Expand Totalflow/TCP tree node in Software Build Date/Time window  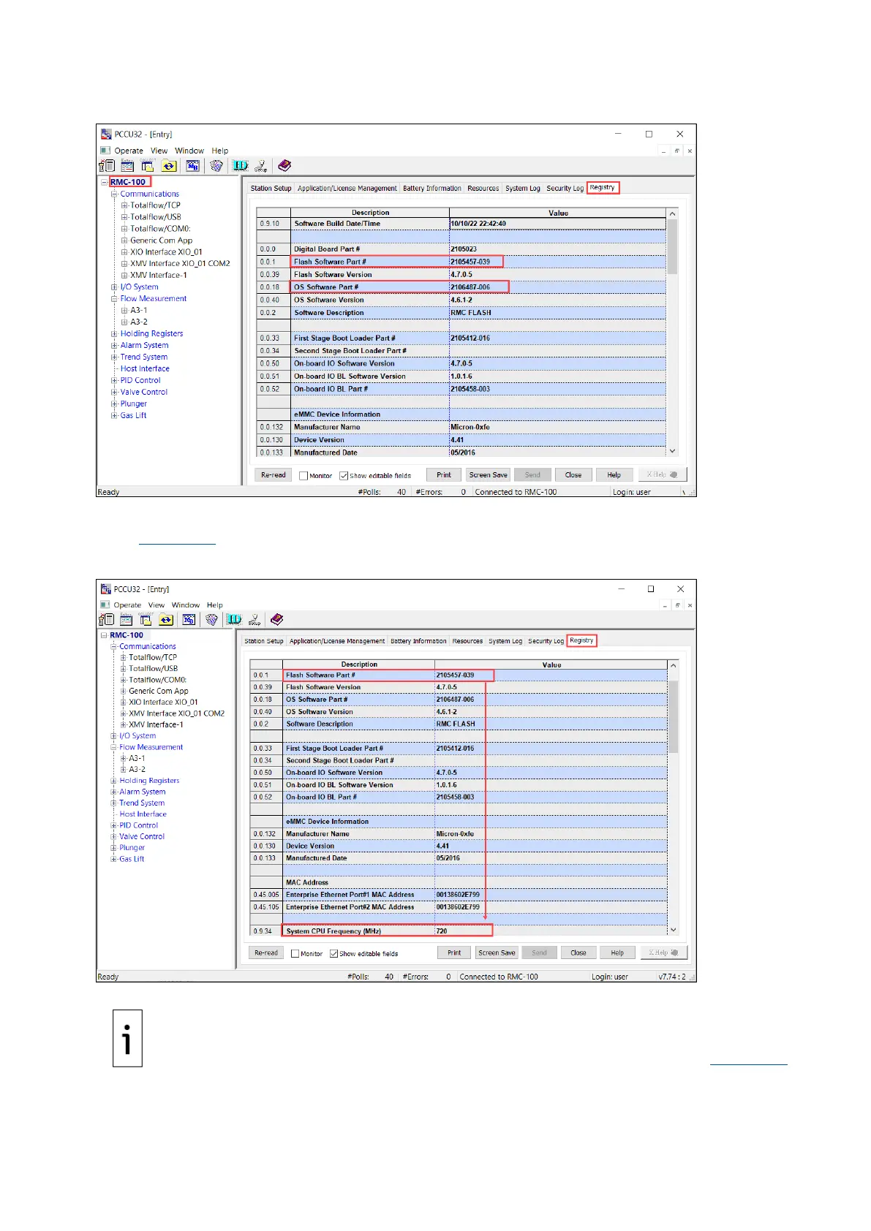point(124,205)
